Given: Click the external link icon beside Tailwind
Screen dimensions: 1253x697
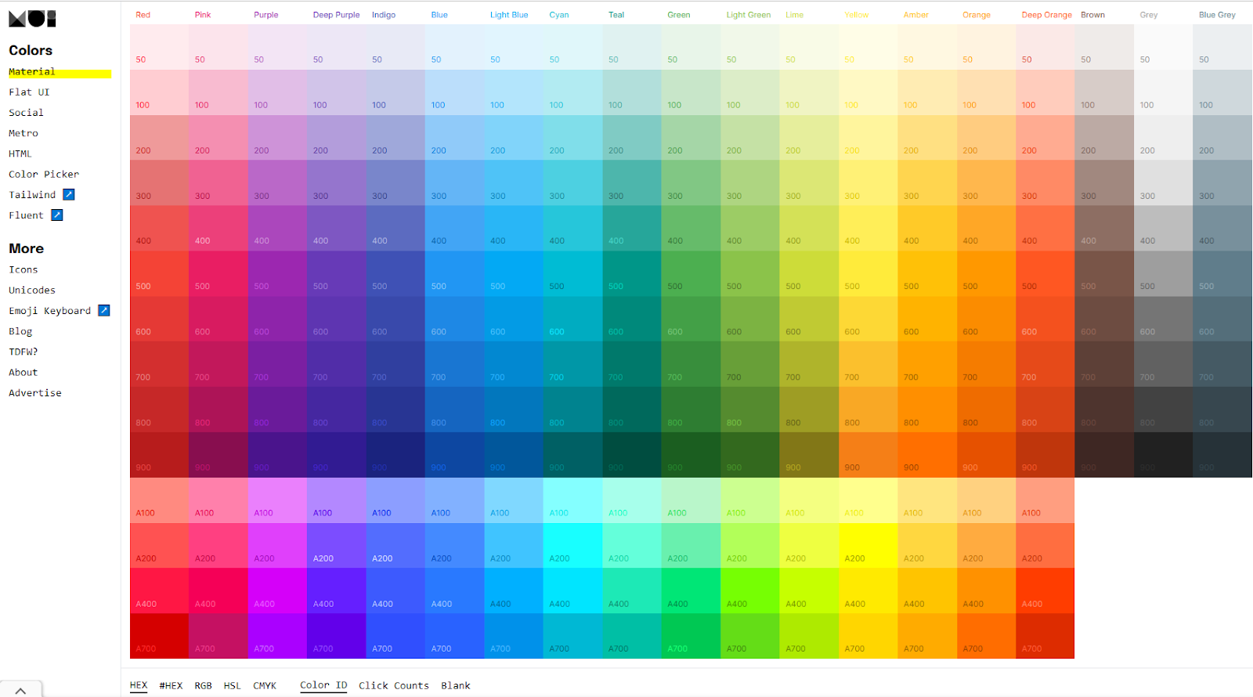Looking at the screenshot, I should (x=69, y=194).
